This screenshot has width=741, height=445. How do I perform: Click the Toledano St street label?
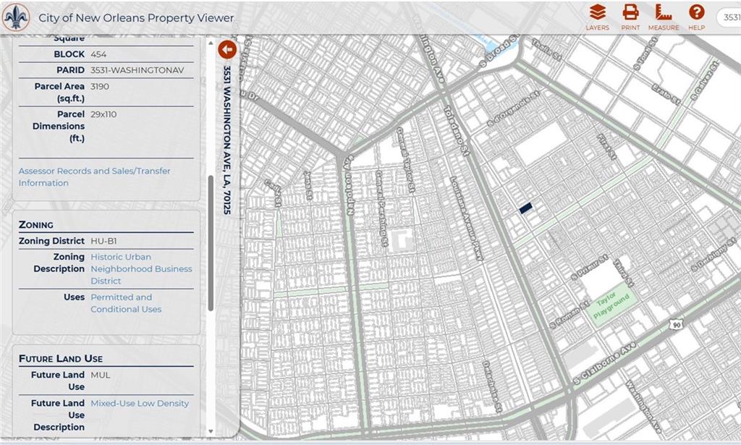click(x=457, y=130)
